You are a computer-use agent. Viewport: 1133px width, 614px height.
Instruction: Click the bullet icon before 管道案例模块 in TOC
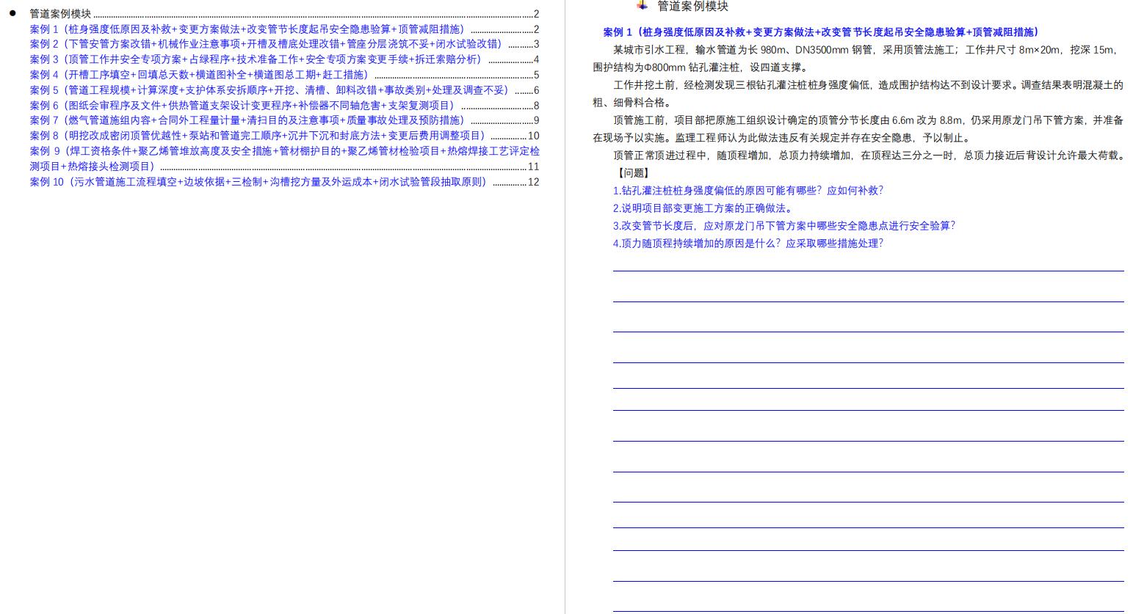(x=12, y=13)
